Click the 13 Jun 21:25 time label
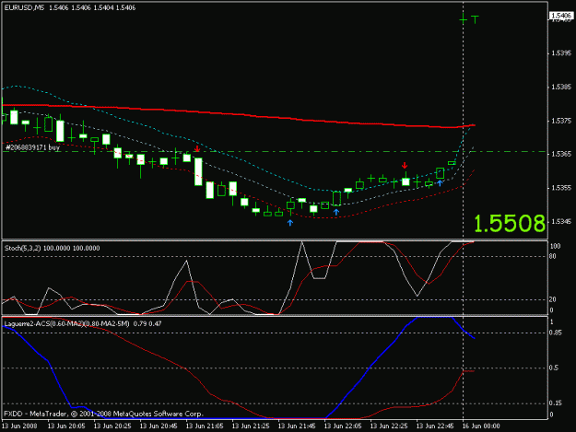 251,426
